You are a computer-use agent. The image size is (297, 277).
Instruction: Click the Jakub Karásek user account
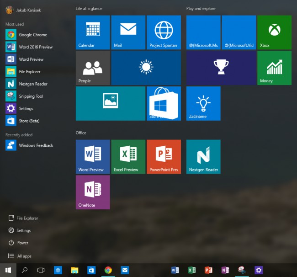(23, 10)
